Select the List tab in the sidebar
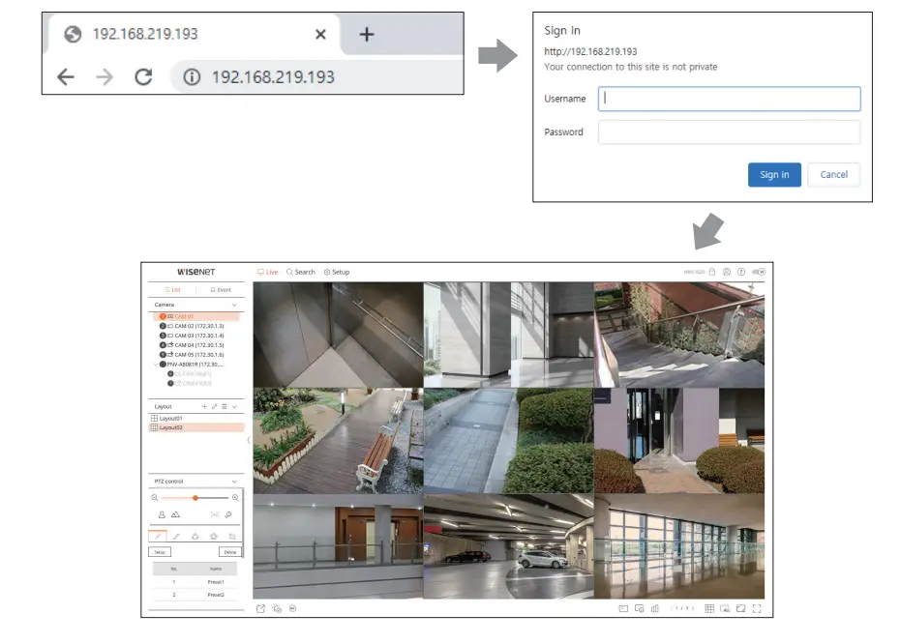This screenshot has width=901, height=644. [x=172, y=290]
